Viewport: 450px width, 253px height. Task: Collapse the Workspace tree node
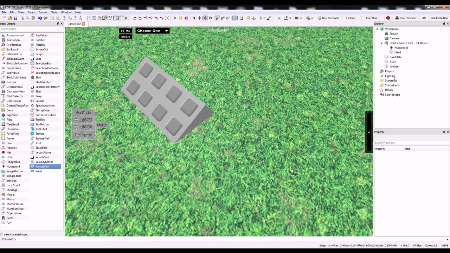tap(377, 29)
